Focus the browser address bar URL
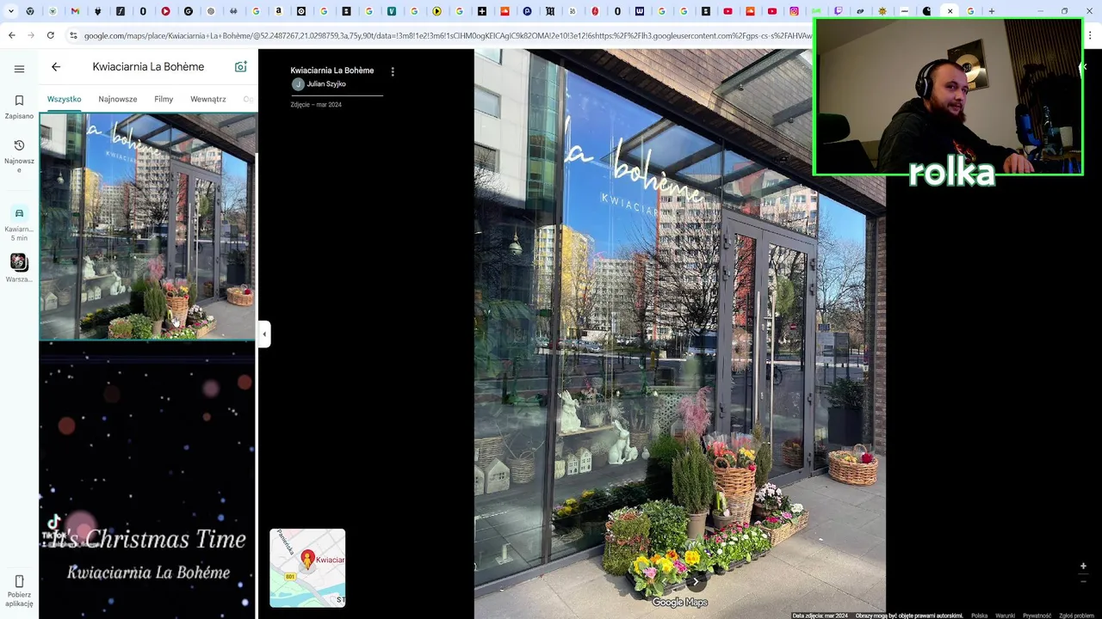Screen dimensions: 1102x619 pyautogui.click(x=448, y=35)
